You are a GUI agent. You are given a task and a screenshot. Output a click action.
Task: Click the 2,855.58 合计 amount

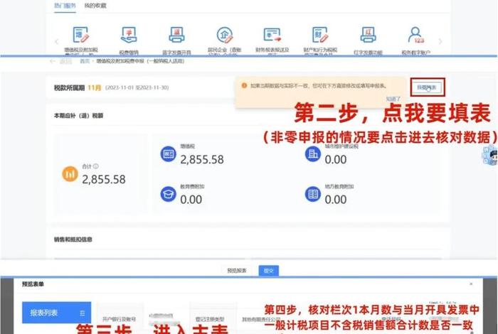tap(104, 180)
